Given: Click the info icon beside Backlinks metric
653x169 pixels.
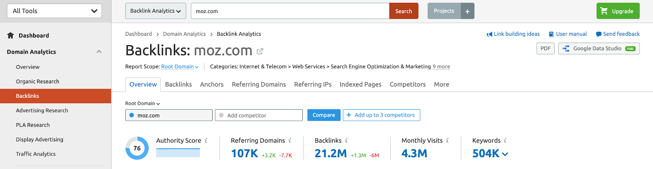Looking at the screenshot, I should coord(346,140).
